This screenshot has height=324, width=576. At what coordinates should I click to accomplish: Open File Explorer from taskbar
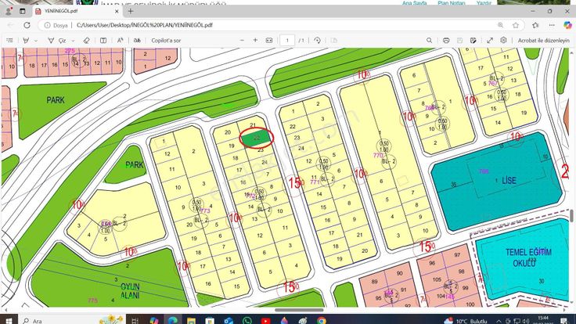click(191, 320)
